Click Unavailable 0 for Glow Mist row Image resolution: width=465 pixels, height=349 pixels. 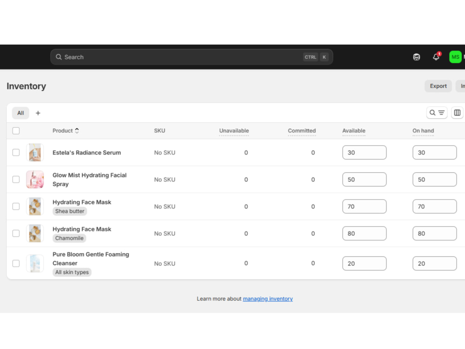246,180
